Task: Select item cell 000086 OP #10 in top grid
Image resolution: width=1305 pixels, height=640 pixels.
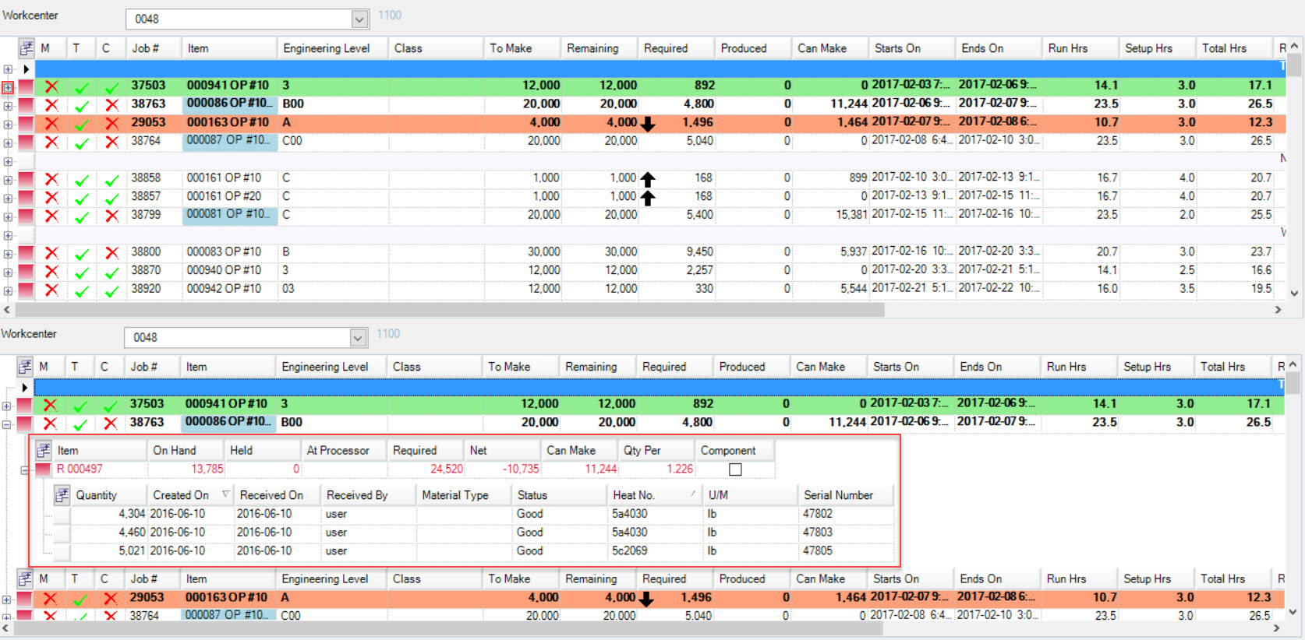Action: (x=230, y=104)
